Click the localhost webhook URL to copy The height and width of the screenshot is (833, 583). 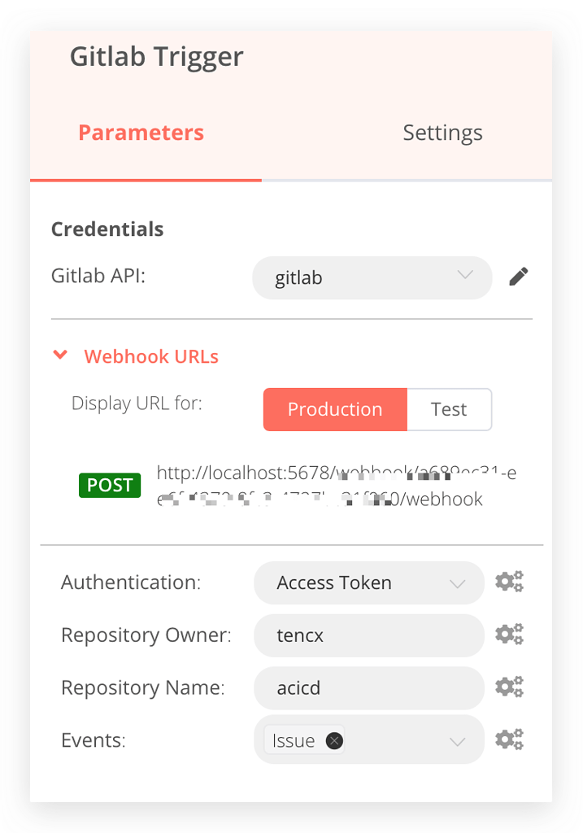point(336,486)
